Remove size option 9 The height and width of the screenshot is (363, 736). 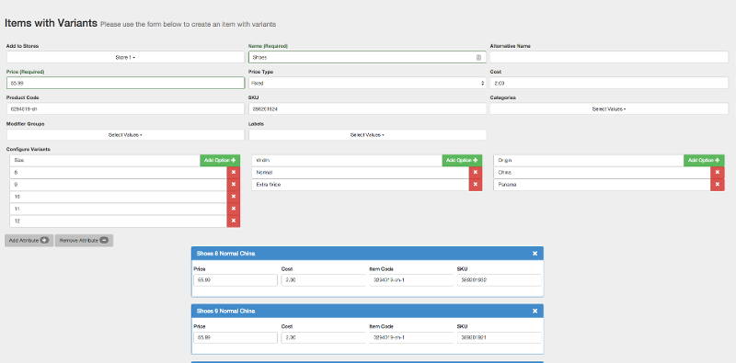234,185
